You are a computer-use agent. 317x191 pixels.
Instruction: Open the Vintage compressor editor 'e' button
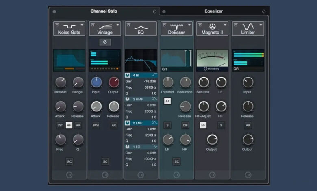105,42
